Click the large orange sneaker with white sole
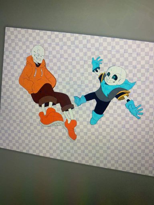Image resolution: width=154 pixels, height=205 pixels. tap(52, 117)
